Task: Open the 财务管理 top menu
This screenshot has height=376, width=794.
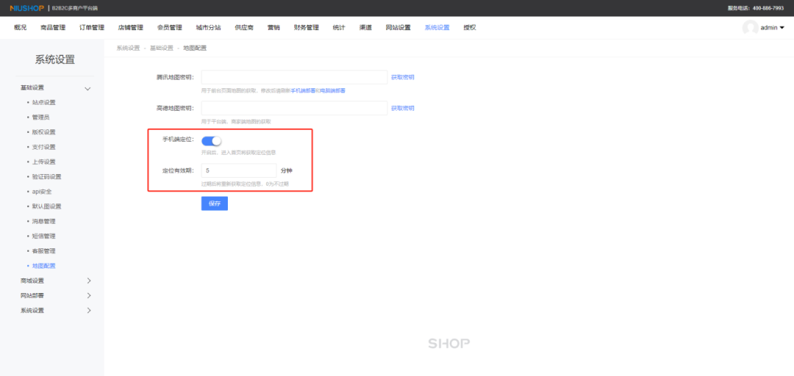Action: pyautogui.click(x=307, y=28)
